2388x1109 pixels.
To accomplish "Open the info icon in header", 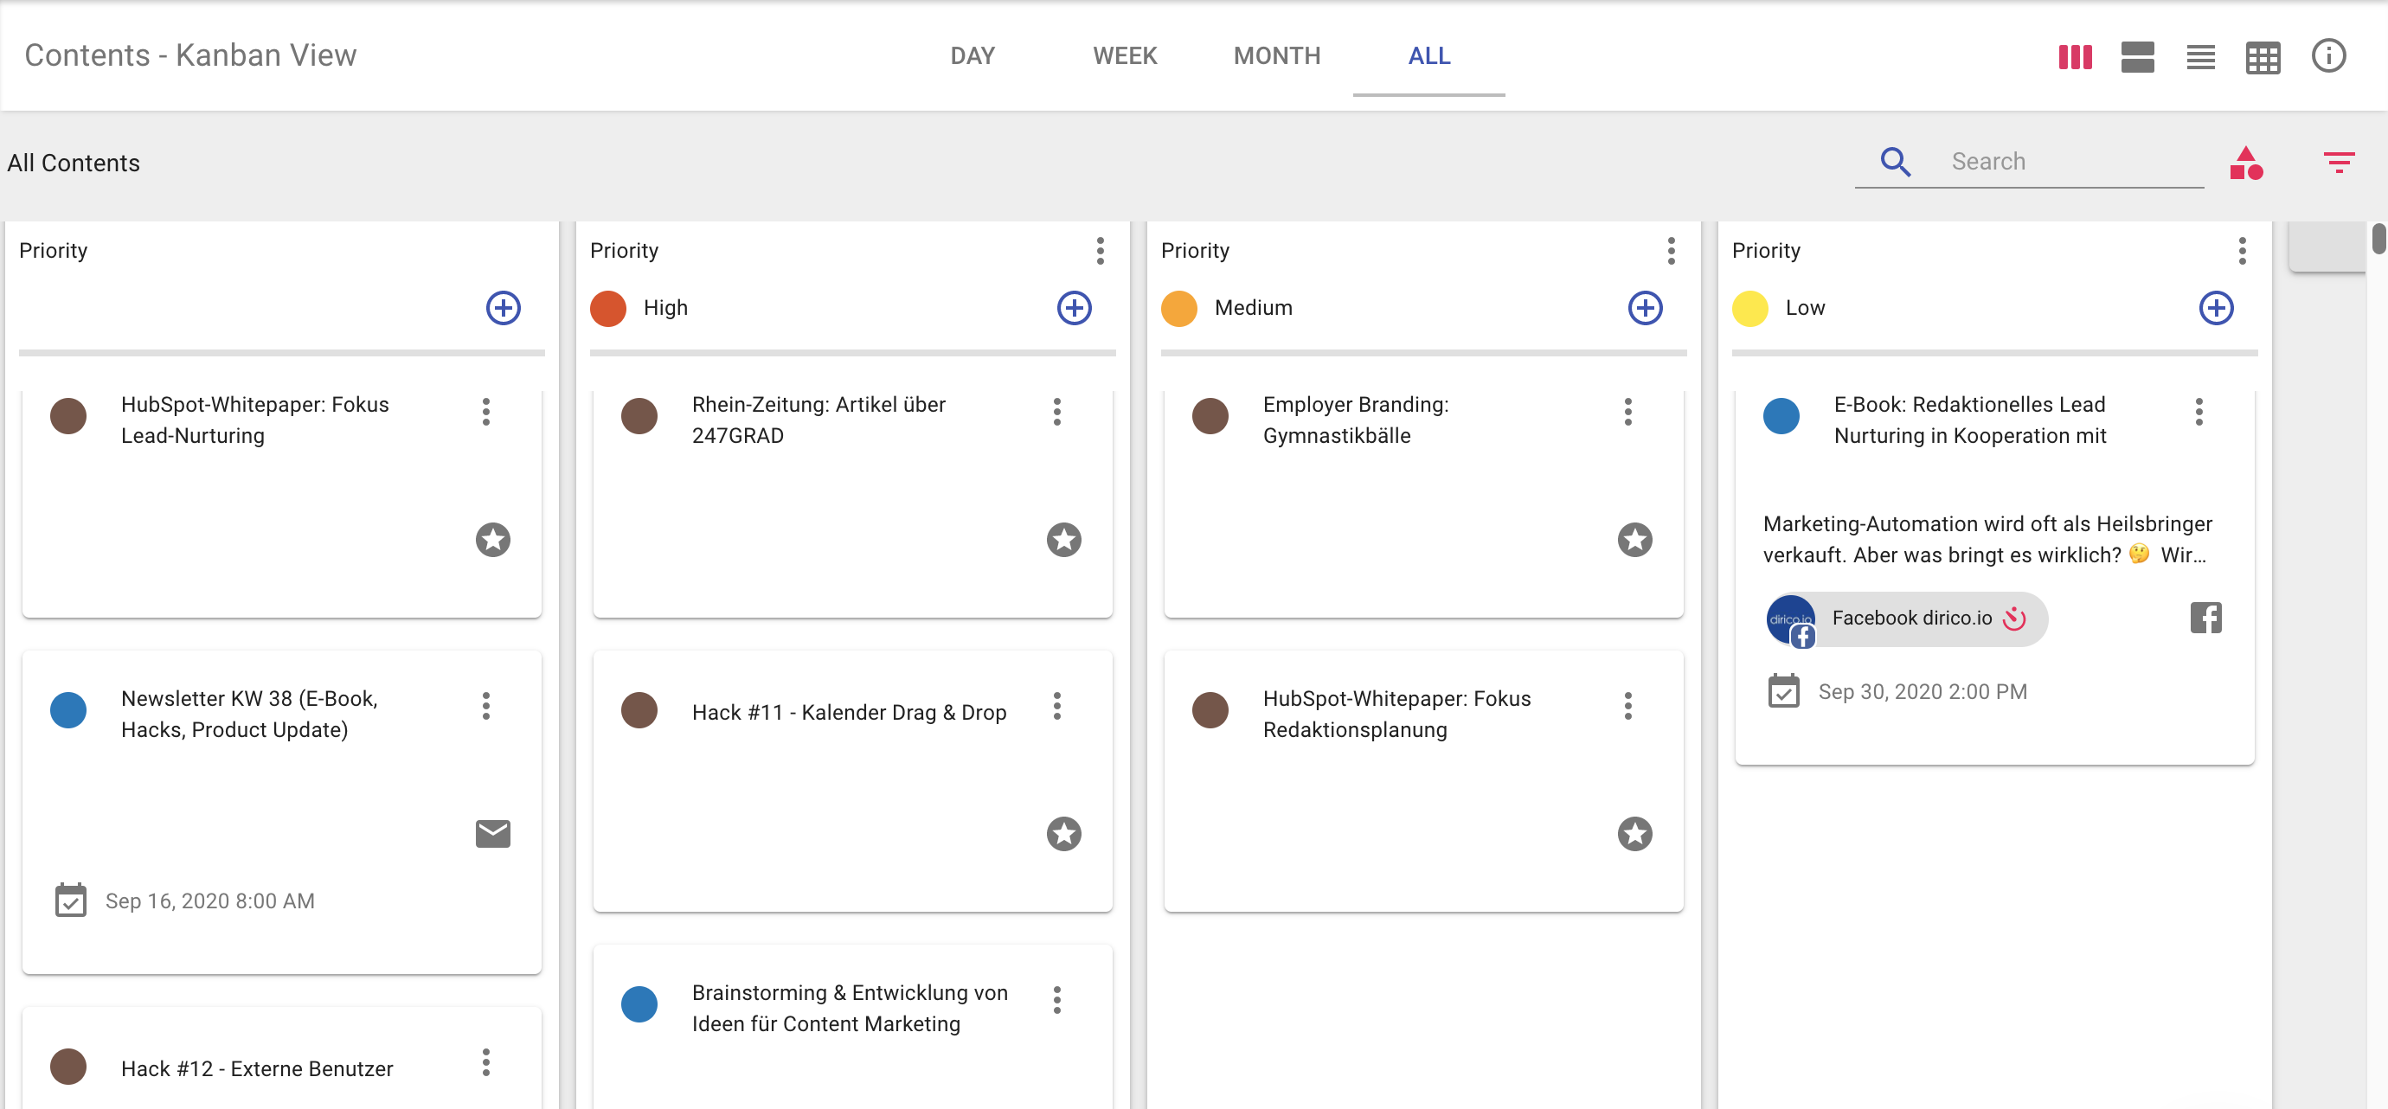I will (x=2327, y=55).
